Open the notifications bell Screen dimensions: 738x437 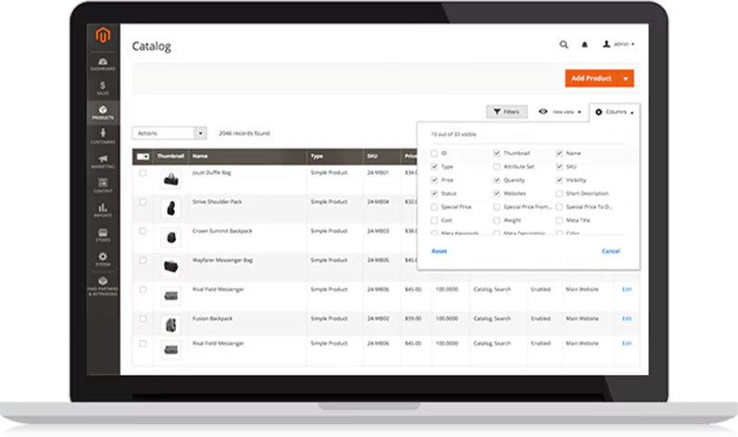(x=584, y=44)
